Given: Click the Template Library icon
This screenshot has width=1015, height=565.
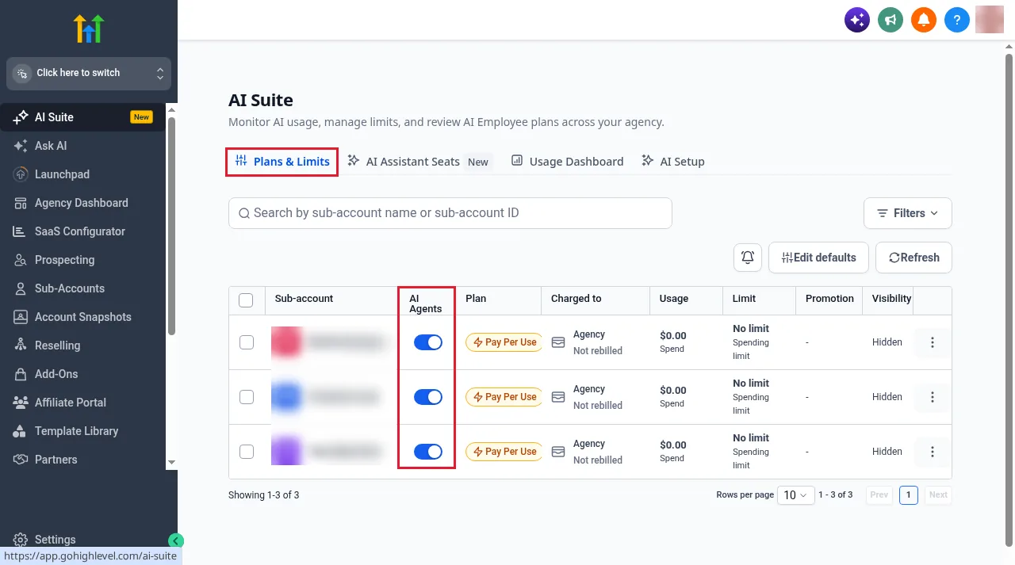Looking at the screenshot, I should point(21,431).
